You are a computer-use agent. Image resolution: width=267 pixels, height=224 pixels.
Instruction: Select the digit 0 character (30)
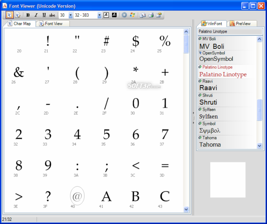tap(136, 103)
